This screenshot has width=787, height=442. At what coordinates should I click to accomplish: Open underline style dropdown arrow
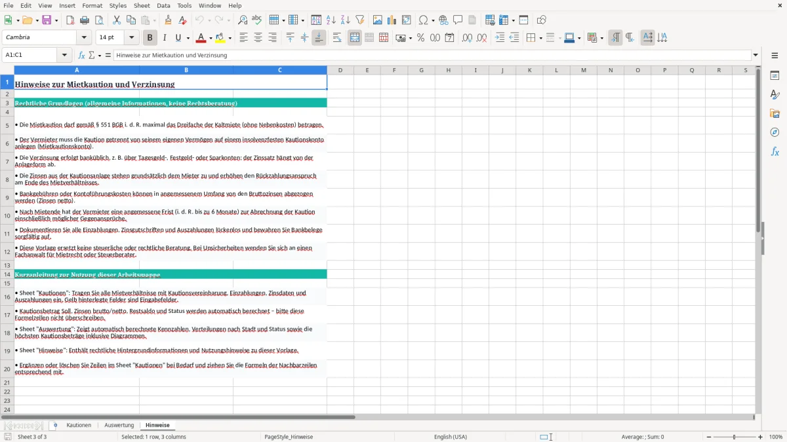(188, 38)
